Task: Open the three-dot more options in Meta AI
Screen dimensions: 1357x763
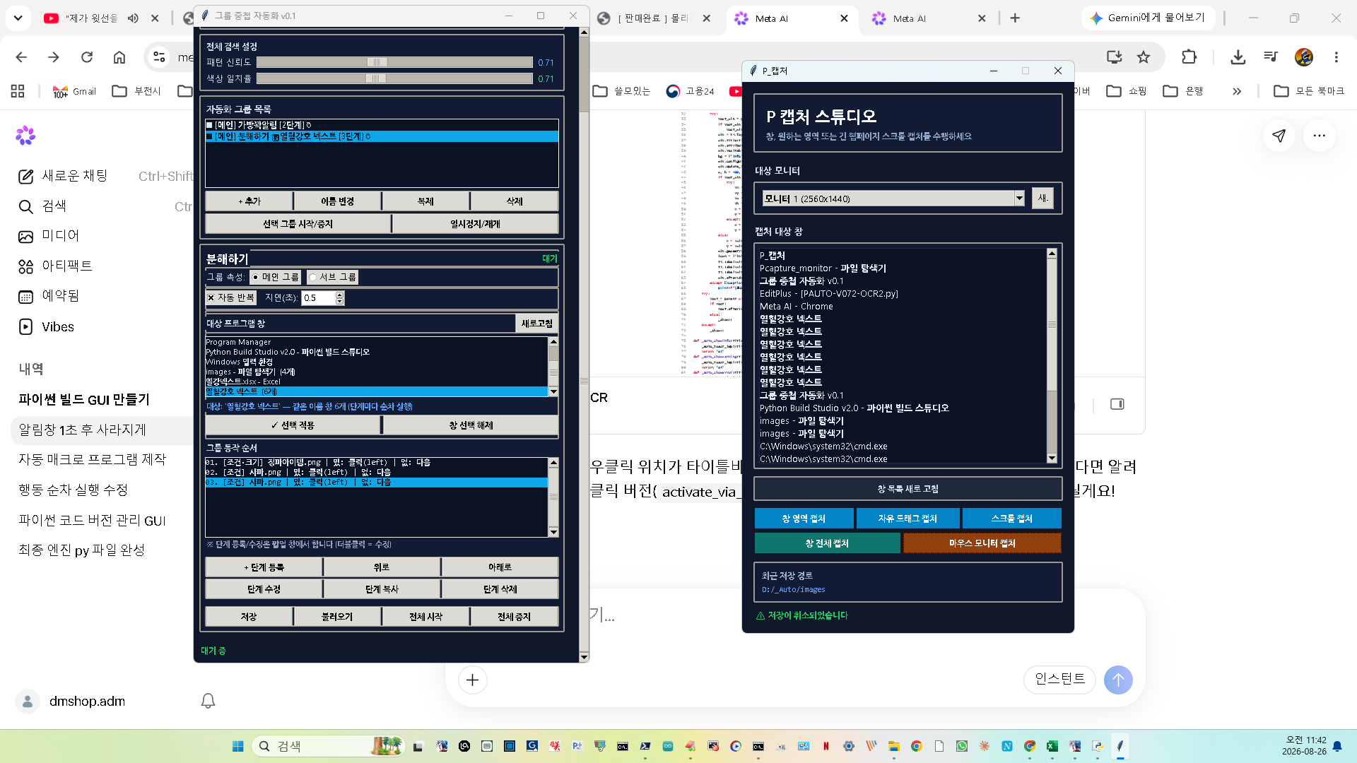Action: click(1320, 136)
